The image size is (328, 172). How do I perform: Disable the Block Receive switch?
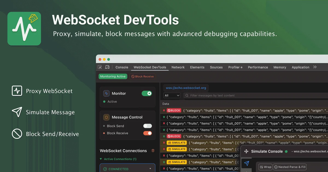(148, 133)
